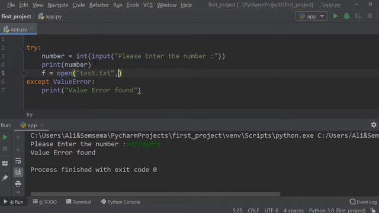Click the fold end marker on line 5
The image size is (379, 213).
click(24, 73)
